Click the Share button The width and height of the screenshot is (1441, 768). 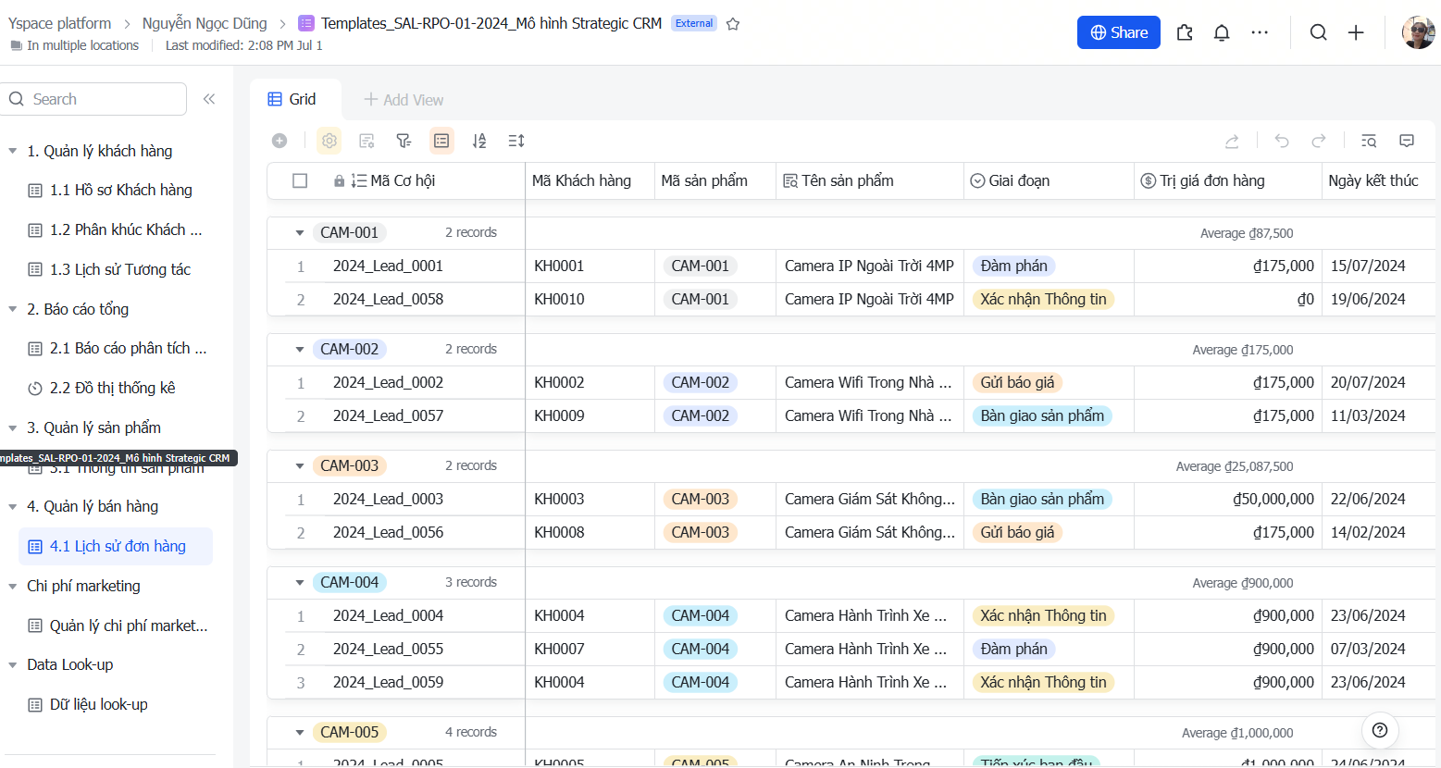coord(1119,32)
